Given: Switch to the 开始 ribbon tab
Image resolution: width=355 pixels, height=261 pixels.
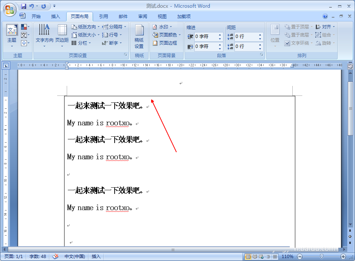Looking at the screenshot, I should [36, 16].
